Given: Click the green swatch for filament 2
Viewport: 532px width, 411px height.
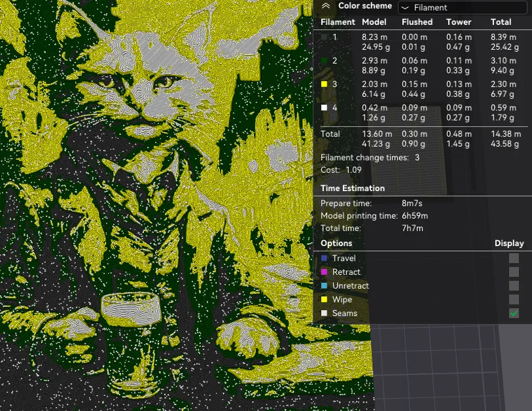Looking at the screenshot, I should [325, 61].
